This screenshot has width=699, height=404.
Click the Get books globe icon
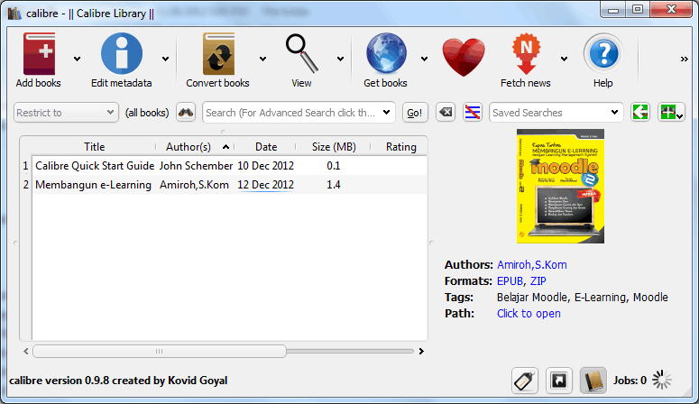point(386,53)
